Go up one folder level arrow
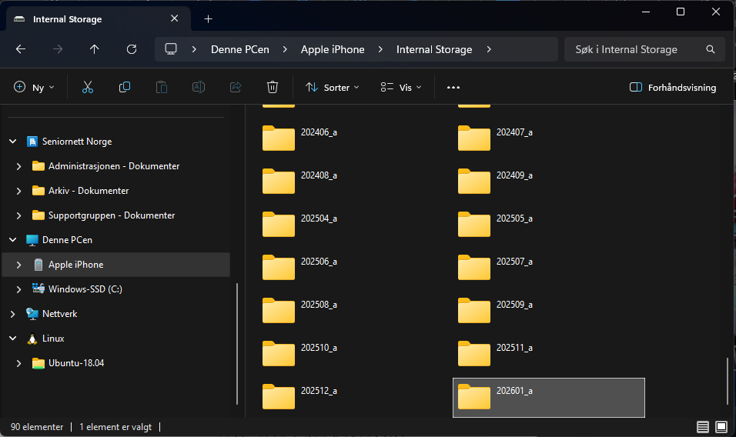This screenshot has height=437, width=736. 95,49
